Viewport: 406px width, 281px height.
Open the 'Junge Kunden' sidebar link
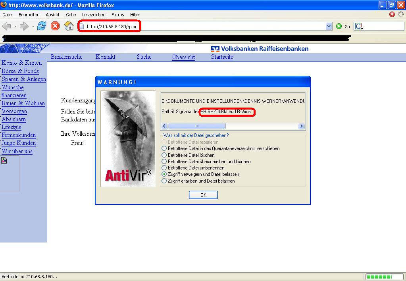pos(19,143)
